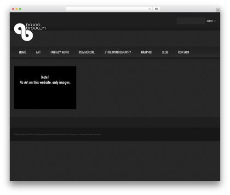Click the red close window dot
The height and width of the screenshot is (195, 230).
click(x=13, y=9)
